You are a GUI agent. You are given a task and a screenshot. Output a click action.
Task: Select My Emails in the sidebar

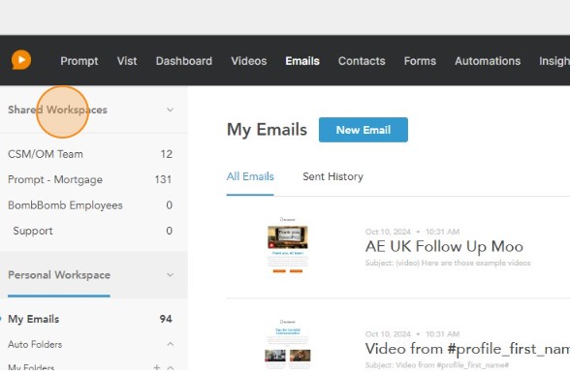click(x=33, y=319)
